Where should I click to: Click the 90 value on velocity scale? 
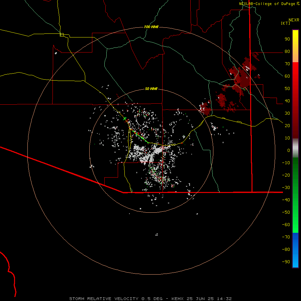[287, 39]
